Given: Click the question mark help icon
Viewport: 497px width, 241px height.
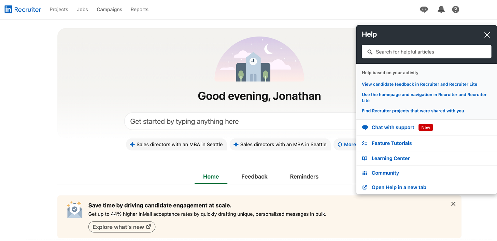Looking at the screenshot, I should pyautogui.click(x=456, y=10).
